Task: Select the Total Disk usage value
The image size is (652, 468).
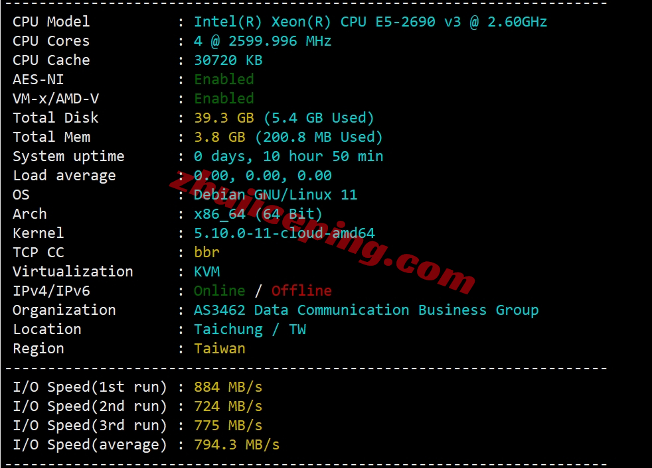Action: click(284, 118)
